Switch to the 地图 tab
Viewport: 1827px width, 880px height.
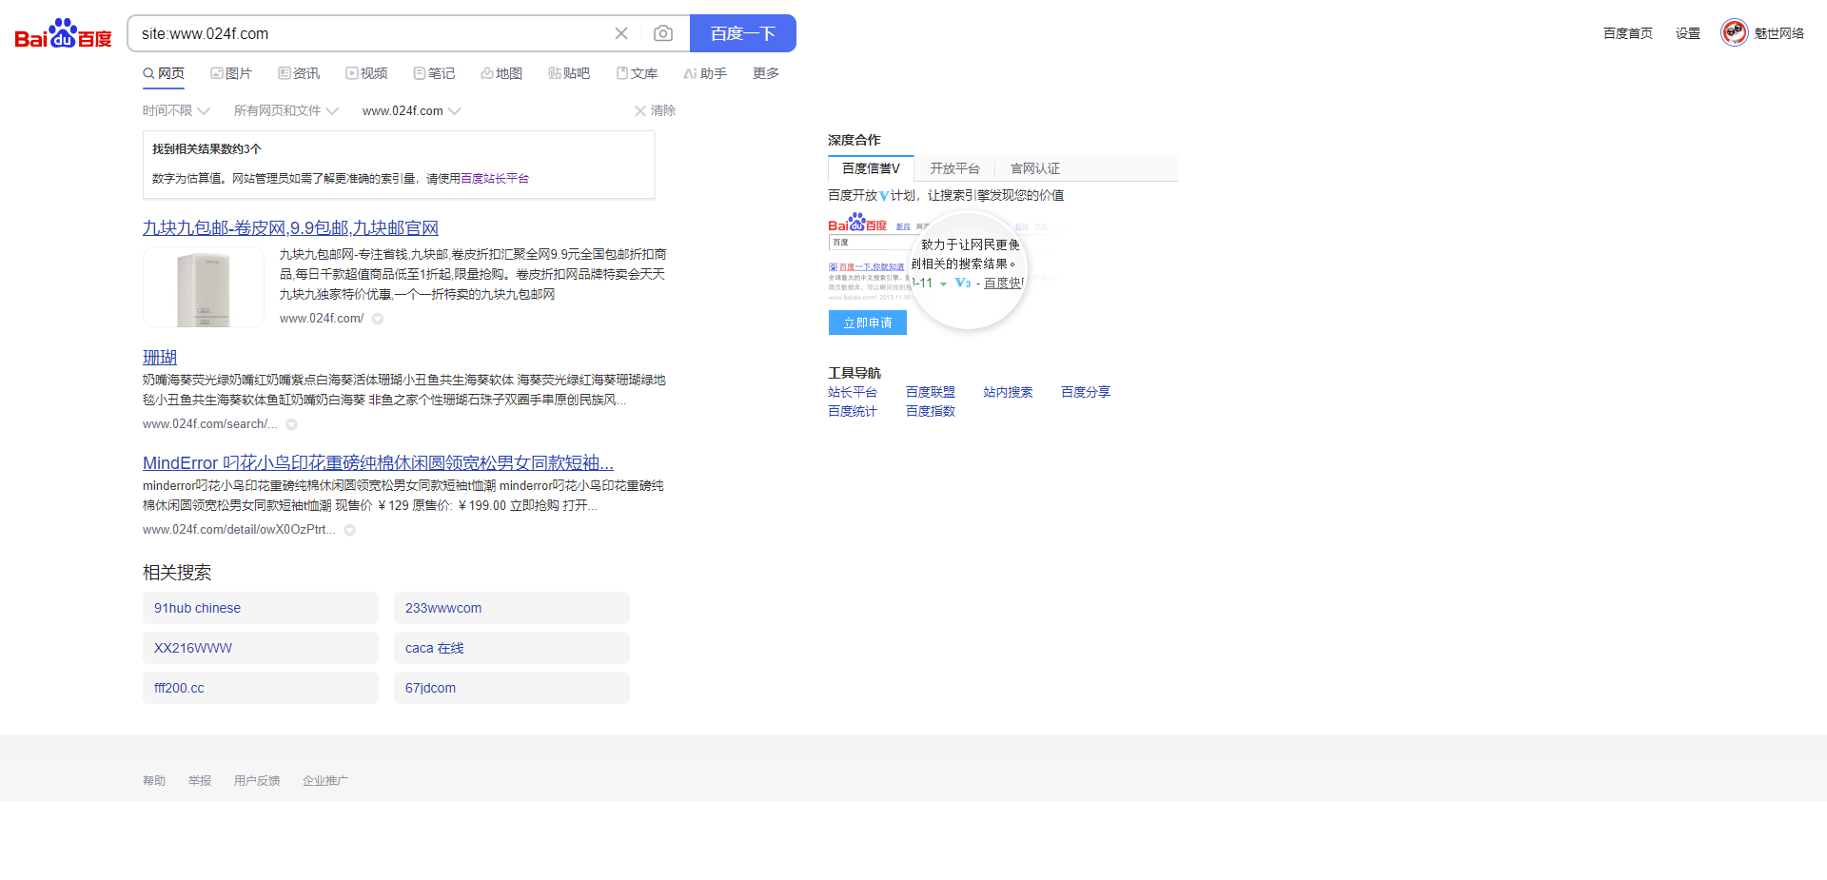click(501, 73)
